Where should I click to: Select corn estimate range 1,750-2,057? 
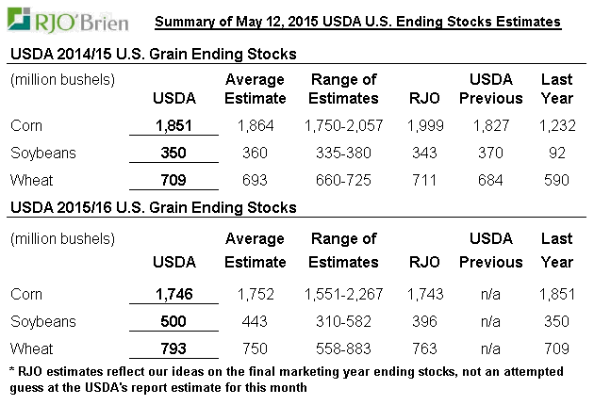click(x=343, y=124)
